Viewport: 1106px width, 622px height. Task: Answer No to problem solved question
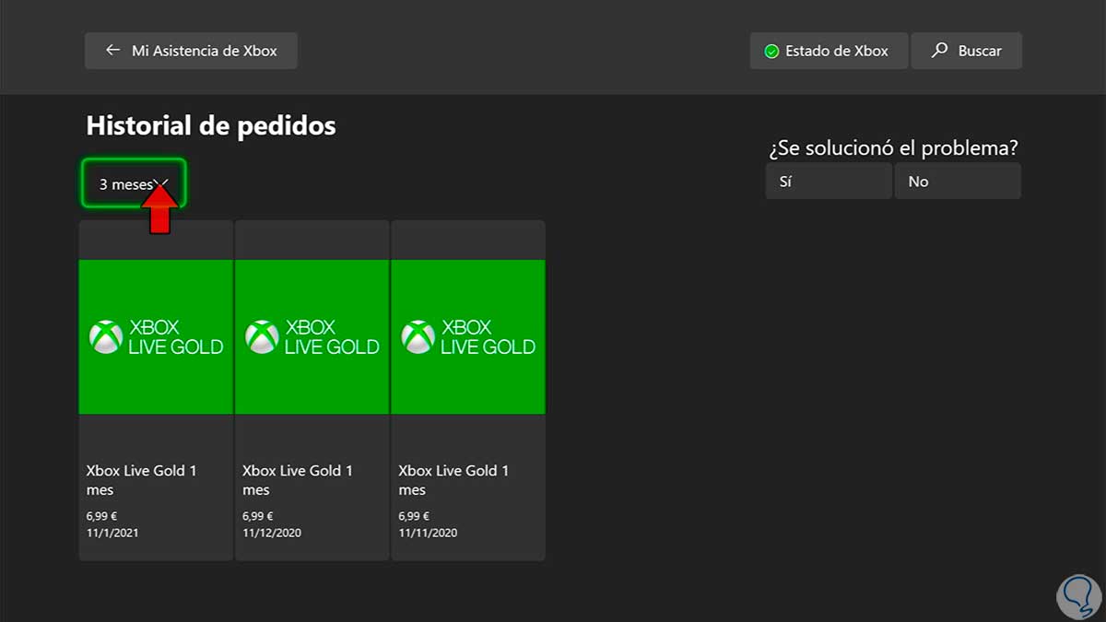957,182
